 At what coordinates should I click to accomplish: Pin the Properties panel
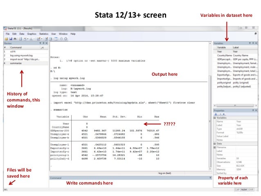[x=253, y=110]
